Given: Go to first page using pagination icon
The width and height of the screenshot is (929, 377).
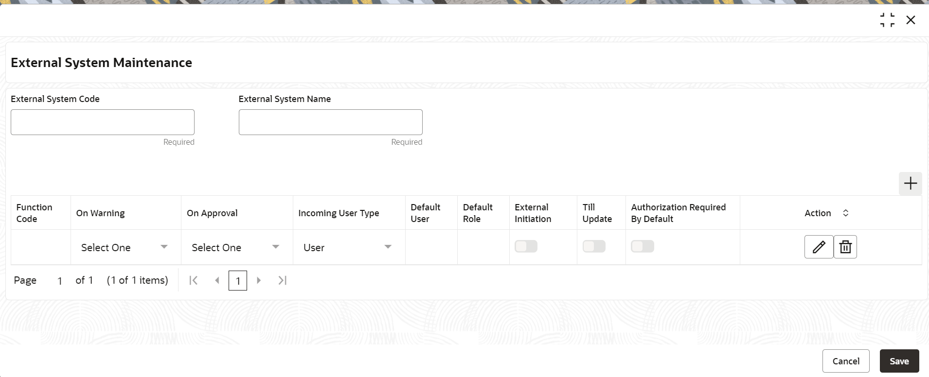Looking at the screenshot, I should point(193,280).
